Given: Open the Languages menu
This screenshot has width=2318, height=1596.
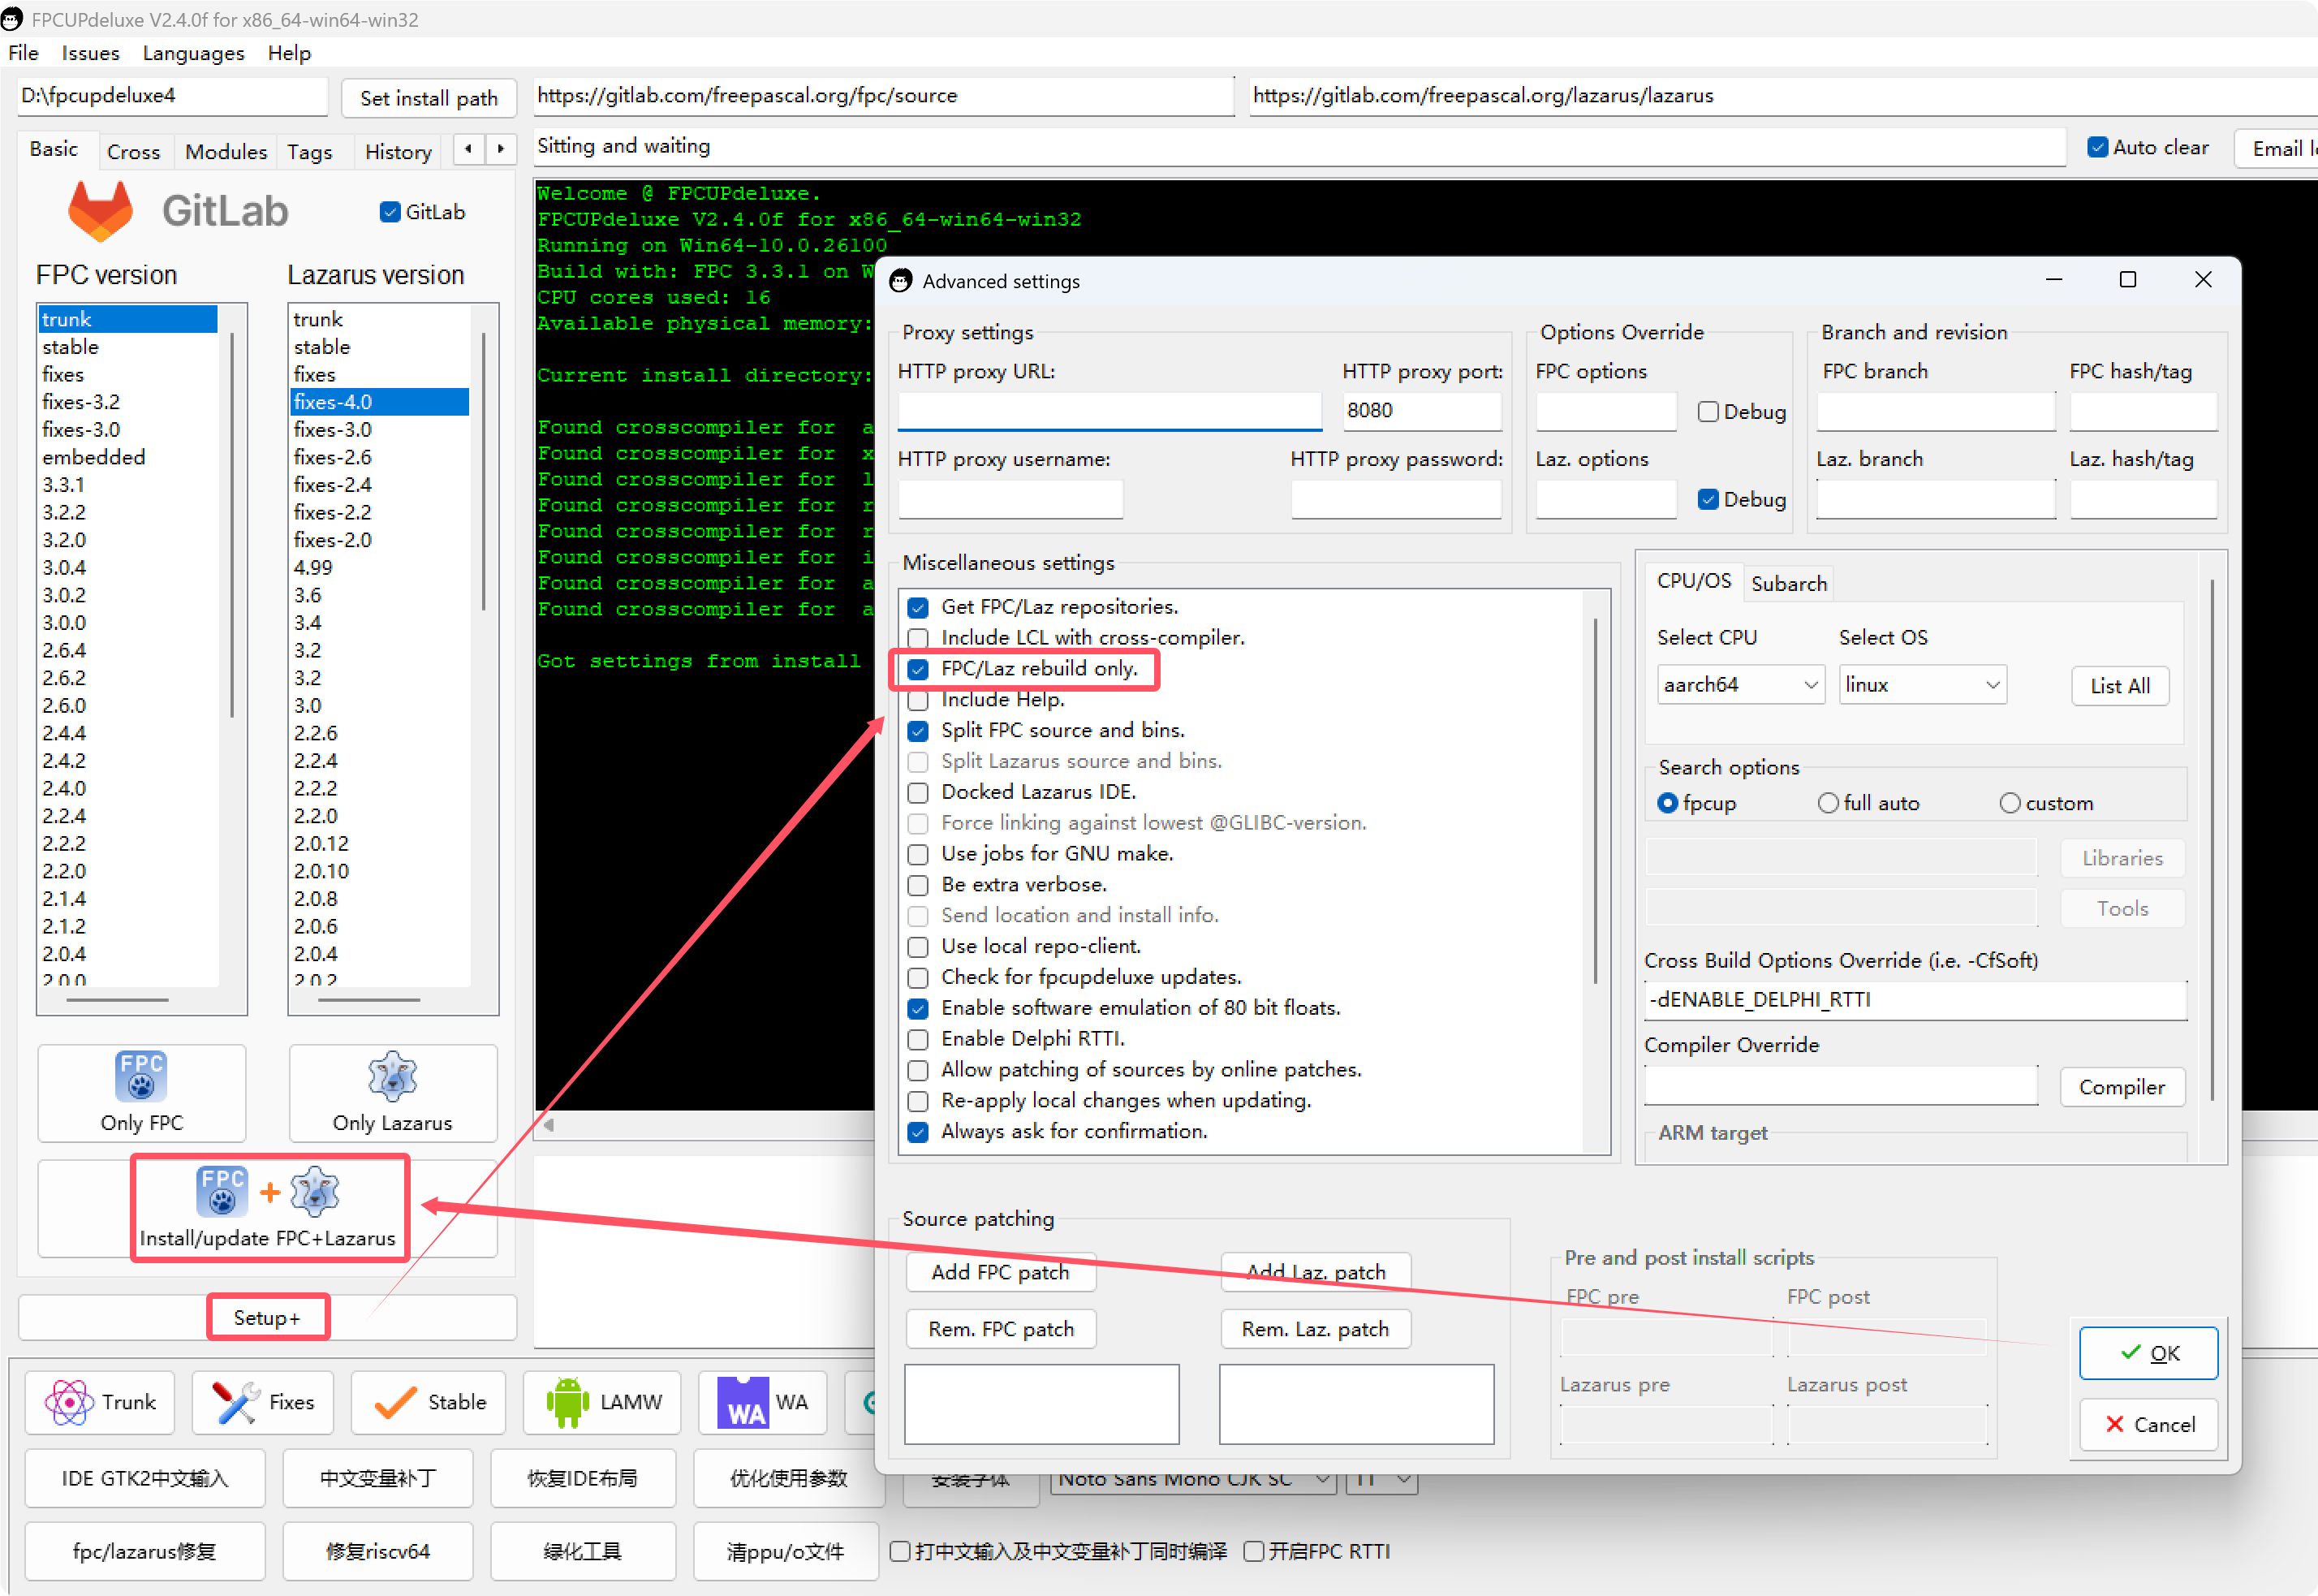Looking at the screenshot, I should pos(193,53).
